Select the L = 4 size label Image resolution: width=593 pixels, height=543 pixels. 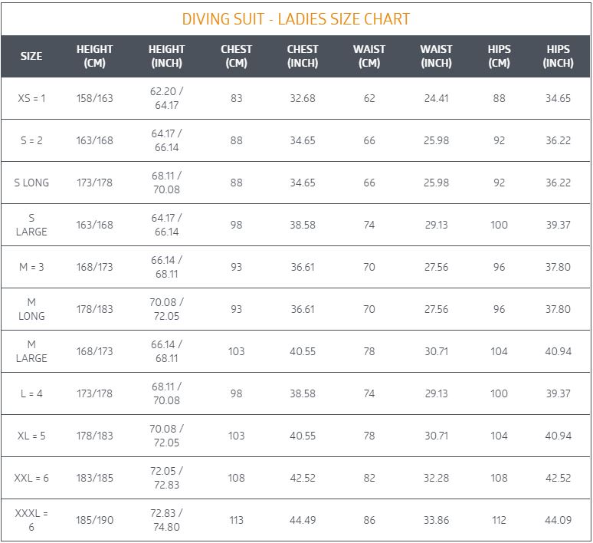(x=31, y=393)
